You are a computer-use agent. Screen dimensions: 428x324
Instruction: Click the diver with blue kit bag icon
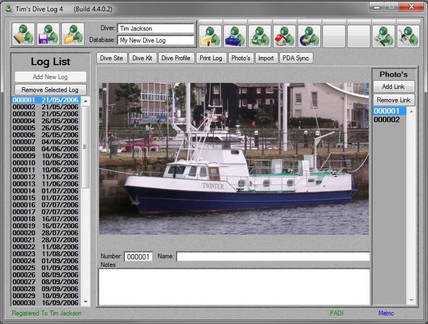tap(235, 36)
